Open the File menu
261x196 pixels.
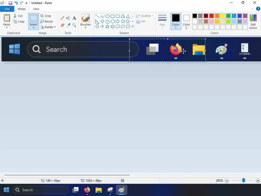coord(7,9)
